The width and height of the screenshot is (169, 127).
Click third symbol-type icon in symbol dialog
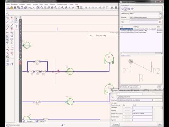click(129, 9)
